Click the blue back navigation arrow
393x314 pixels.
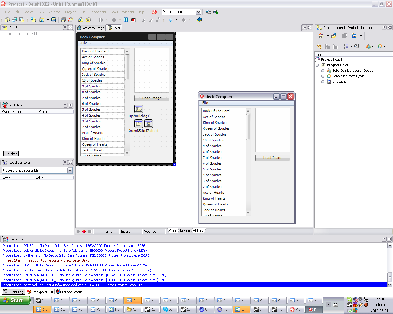pos(170,20)
